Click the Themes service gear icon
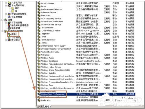This screenshot has height=109, width=145. pyautogui.click(x=39, y=43)
